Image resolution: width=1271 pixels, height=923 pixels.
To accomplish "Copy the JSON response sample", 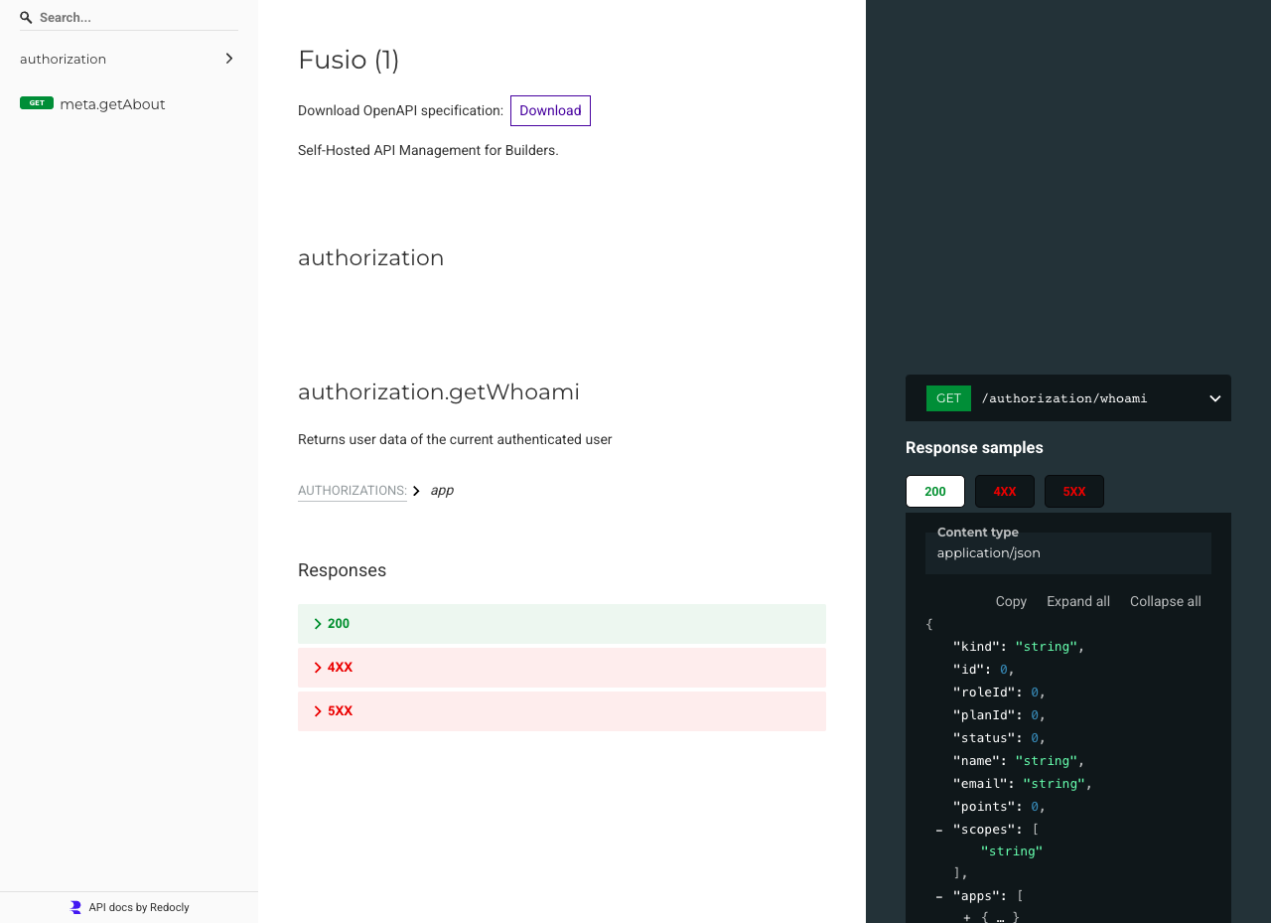I will (1011, 601).
